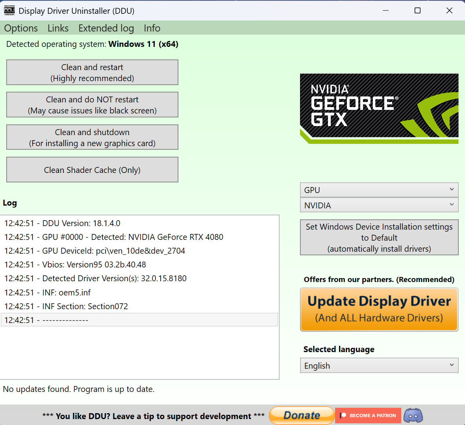Click Clean and shutdown button
Viewport: 465px width, 425px height.
click(92, 137)
